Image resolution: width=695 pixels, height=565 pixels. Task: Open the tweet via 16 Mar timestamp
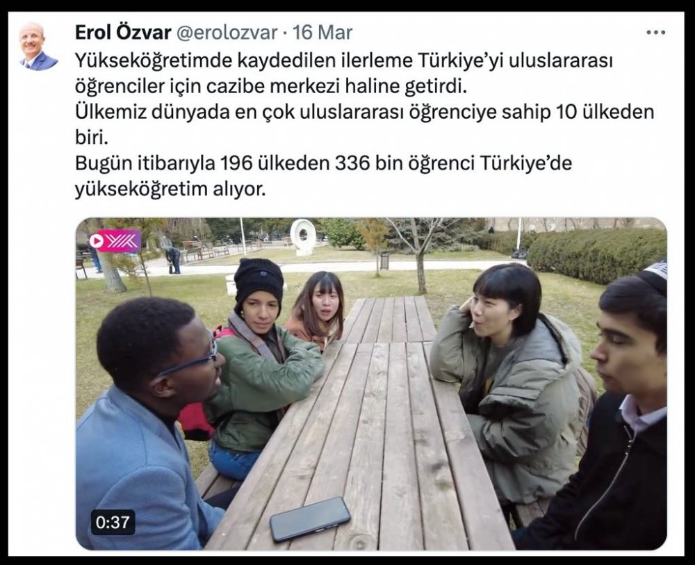(322, 33)
